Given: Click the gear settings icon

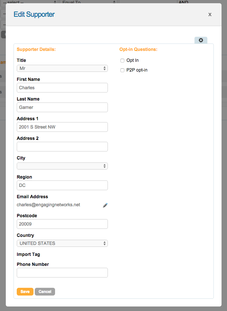Looking at the screenshot, I should (201, 40).
